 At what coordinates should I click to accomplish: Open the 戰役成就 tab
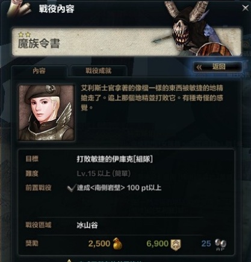click(98, 71)
